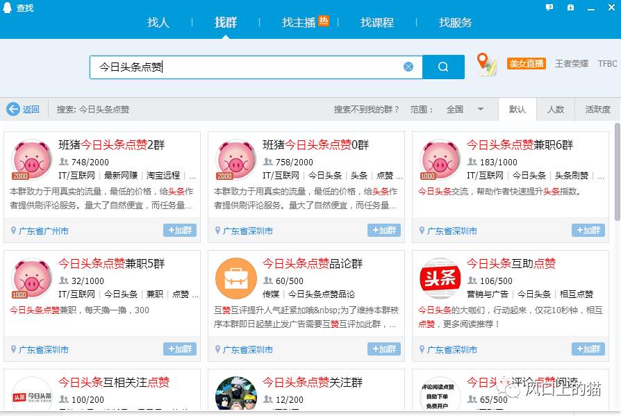The height and width of the screenshot is (416, 621).
Task: Open the 全国 region dropdown
Action: pyautogui.click(x=463, y=109)
